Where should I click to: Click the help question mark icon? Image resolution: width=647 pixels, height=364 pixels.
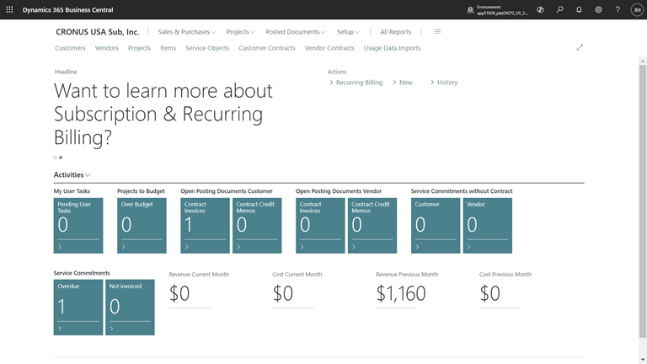coord(618,9)
